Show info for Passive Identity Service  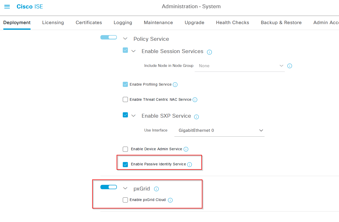190,165
